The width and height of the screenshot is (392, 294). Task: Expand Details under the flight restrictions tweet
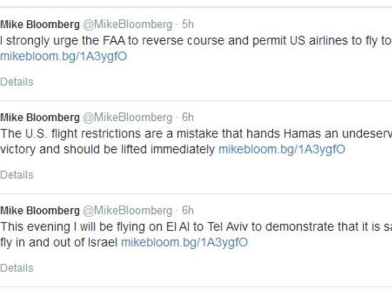[17, 175]
